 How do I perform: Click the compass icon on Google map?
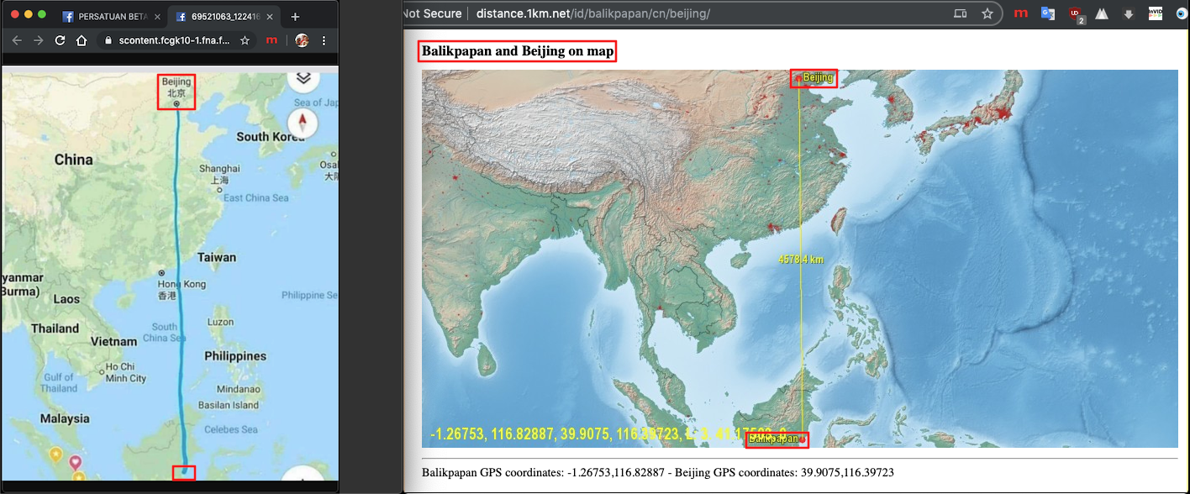(303, 123)
